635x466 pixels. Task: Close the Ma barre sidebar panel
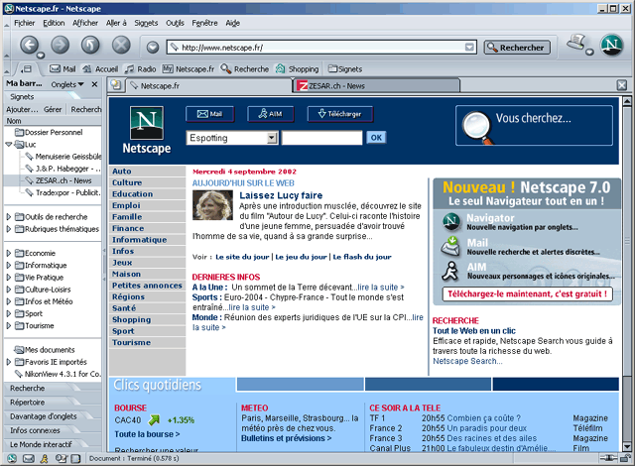[94, 84]
